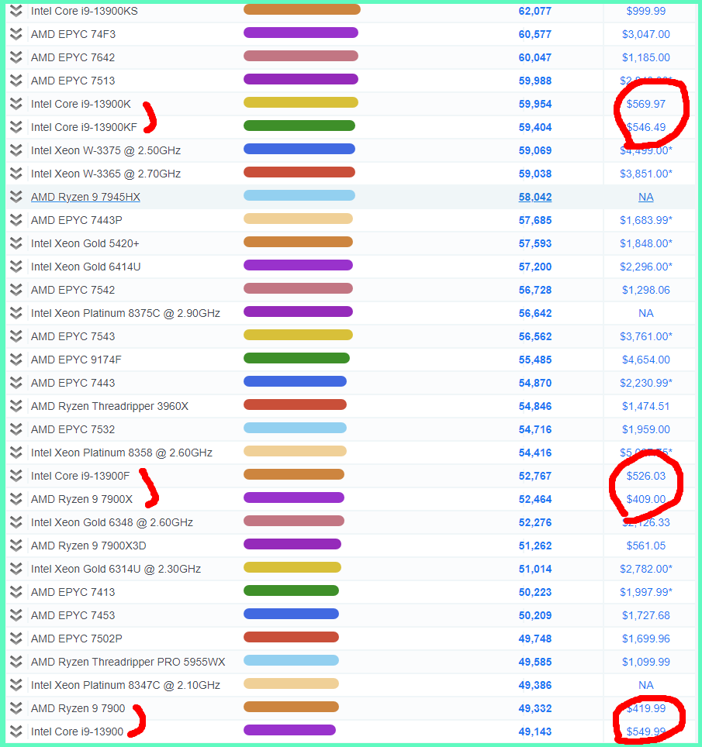Image resolution: width=702 pixels, height=747 pixels.
Task: Expand the AMD EPYC 7413 row chevron
Action: coord(16,592)
